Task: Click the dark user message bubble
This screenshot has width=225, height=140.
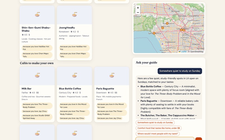Action: (180, 71)
